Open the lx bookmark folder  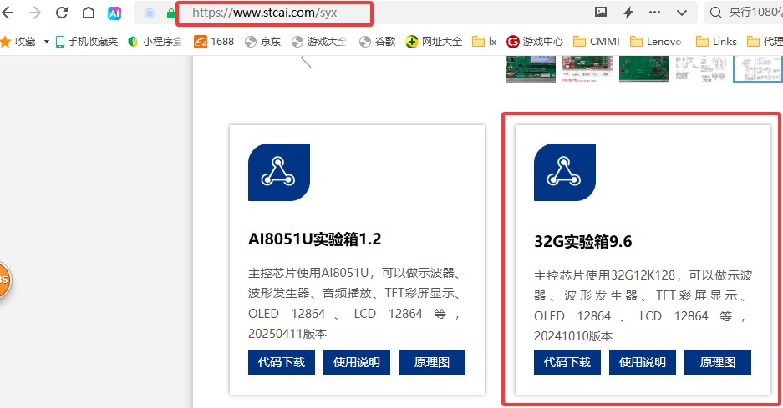pyautogui.click(x=484, y=42)
